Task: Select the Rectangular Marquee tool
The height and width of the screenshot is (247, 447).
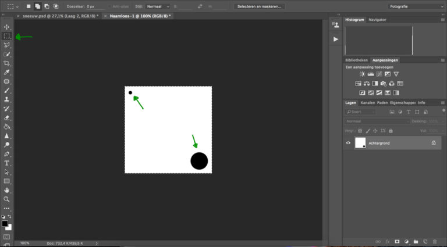Action: (x=7, y=36)
